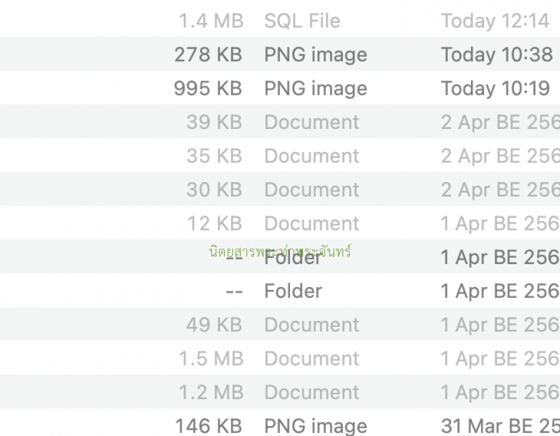Image resolution: width=560 pixels, height=436 pixels.
Task: Click the green Thai text label
Action: coord(280,251)
